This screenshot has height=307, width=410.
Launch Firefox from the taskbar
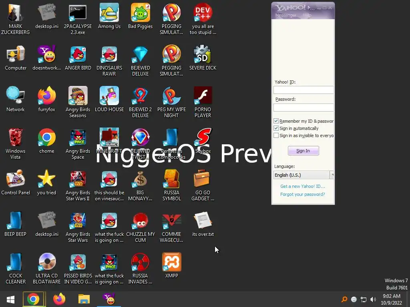click(59, 299)
